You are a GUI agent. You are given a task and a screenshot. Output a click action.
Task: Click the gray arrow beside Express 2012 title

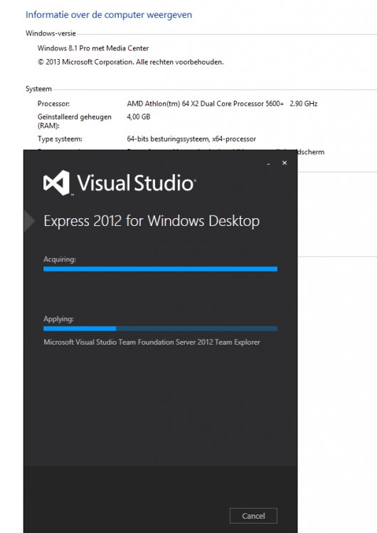30,220
